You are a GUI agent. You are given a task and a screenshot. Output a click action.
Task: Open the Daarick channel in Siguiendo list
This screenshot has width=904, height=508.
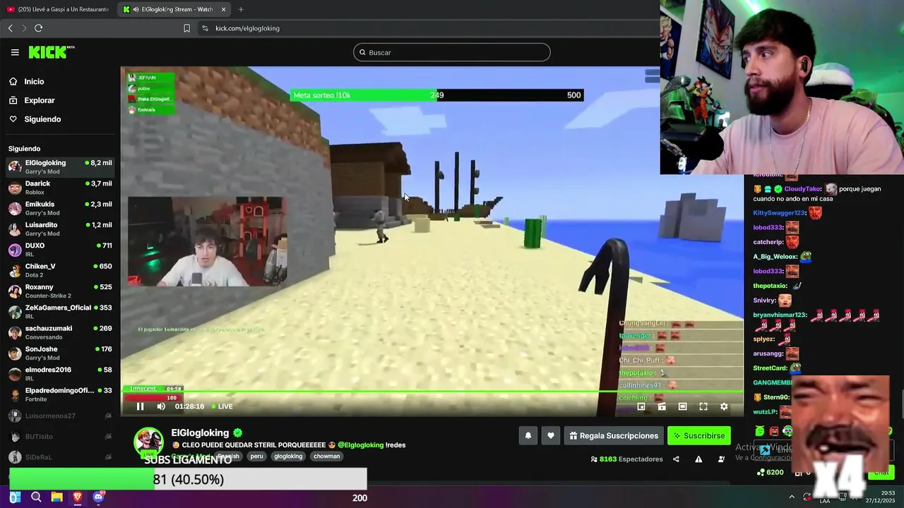(60, 188)
